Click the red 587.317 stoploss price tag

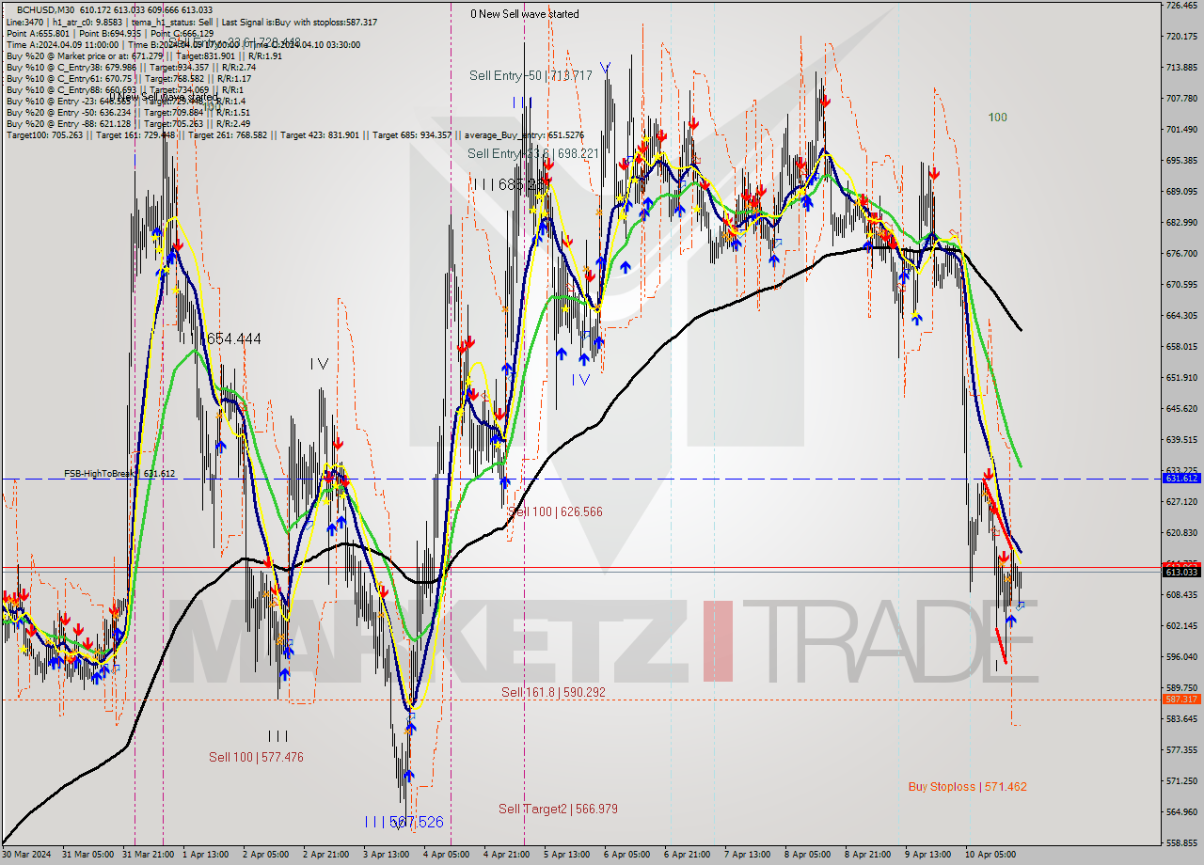tap(1181, 699)
